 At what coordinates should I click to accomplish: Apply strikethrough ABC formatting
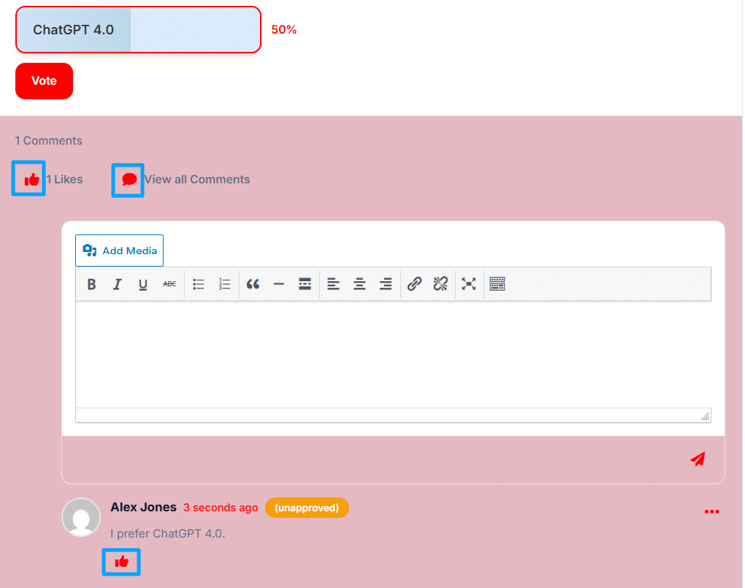point(169,284)
